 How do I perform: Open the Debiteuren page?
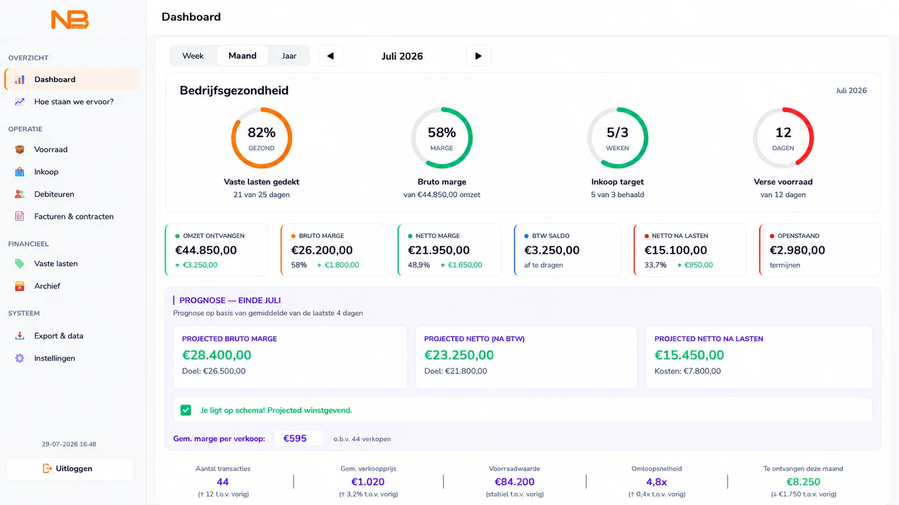(x=72, y=194)
